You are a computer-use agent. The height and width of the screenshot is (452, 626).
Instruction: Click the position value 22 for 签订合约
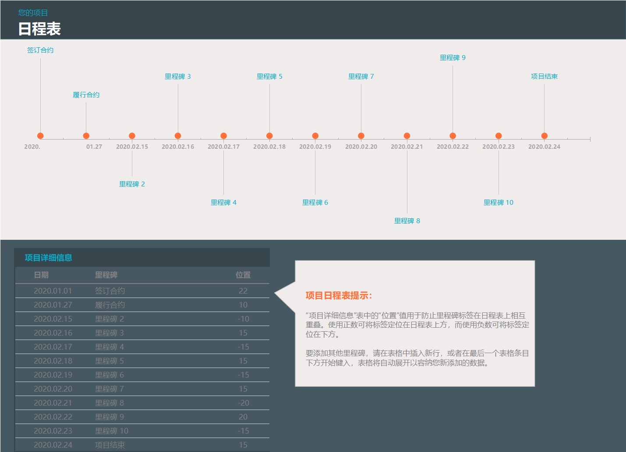click(x=243, y=291)
